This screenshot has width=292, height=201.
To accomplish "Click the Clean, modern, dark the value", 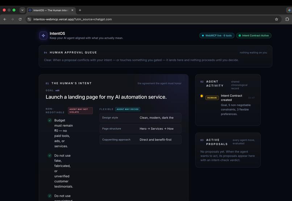I will (x=157, y=118).
